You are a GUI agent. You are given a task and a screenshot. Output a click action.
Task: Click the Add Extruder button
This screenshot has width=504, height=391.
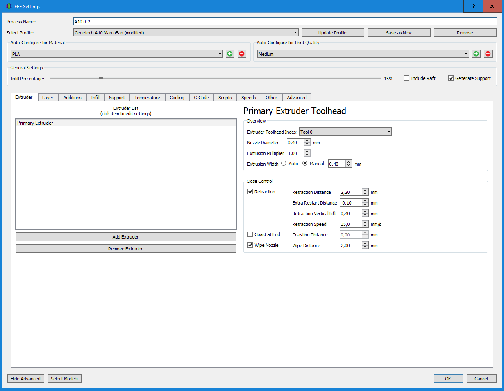pos(126,237)
